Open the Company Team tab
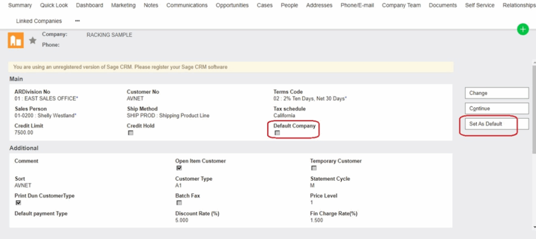Image resolution: width=536 pixels, height=239 pixels. click(401, 5)
